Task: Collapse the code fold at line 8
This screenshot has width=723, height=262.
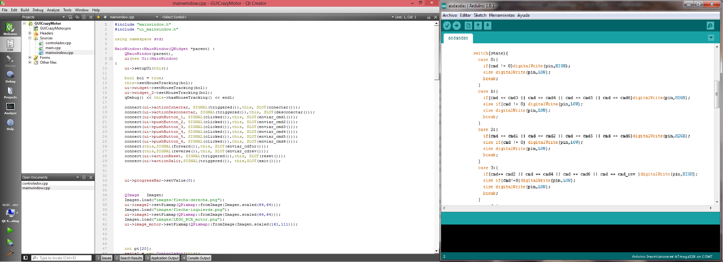Action: (x=111, y=58)
